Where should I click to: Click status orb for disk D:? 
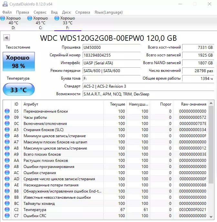pos(3,18)
